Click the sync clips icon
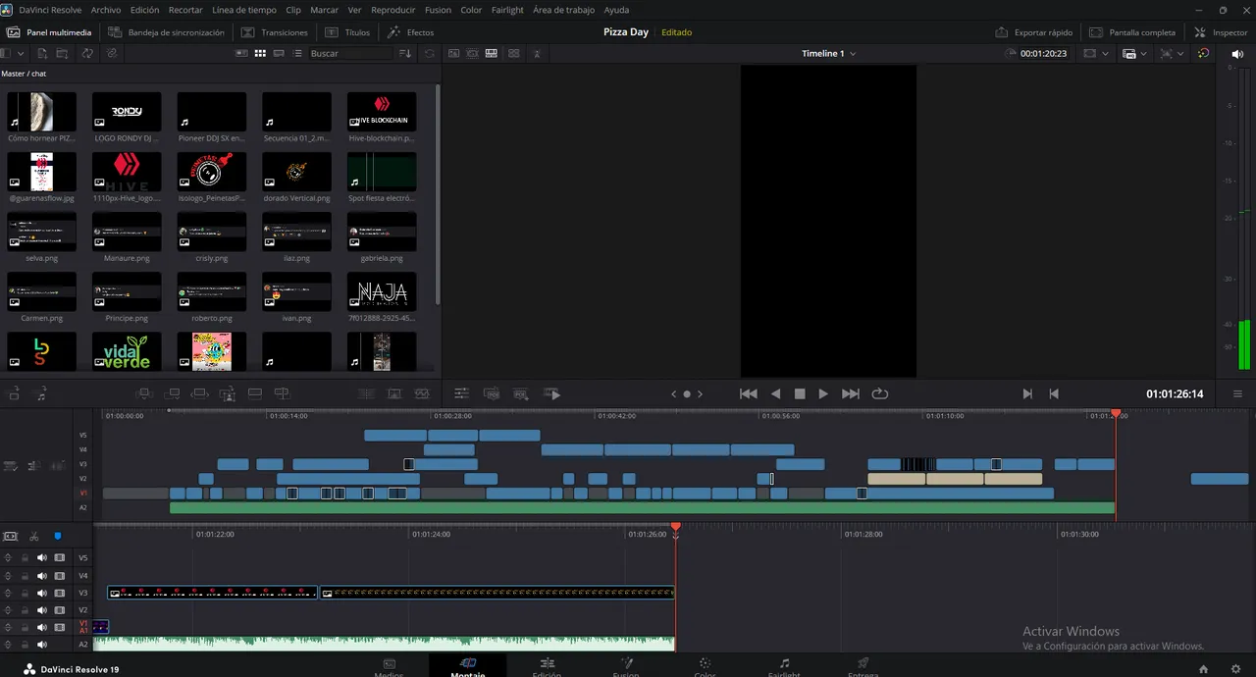 pyautogui.click(x=87, y=53)
